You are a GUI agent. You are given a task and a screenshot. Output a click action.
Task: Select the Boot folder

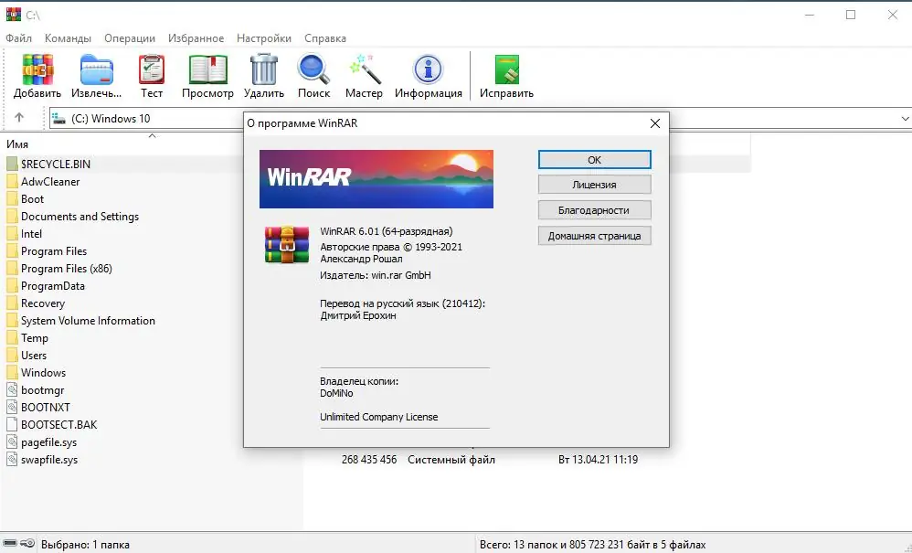33,199
